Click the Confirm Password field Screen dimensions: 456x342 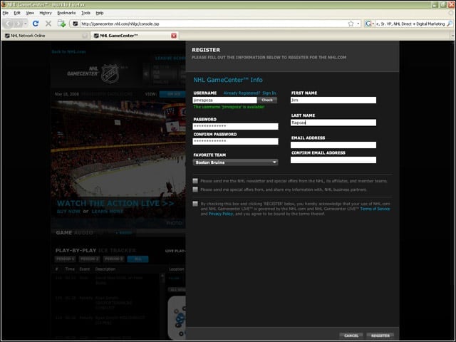tap(235, 141)
